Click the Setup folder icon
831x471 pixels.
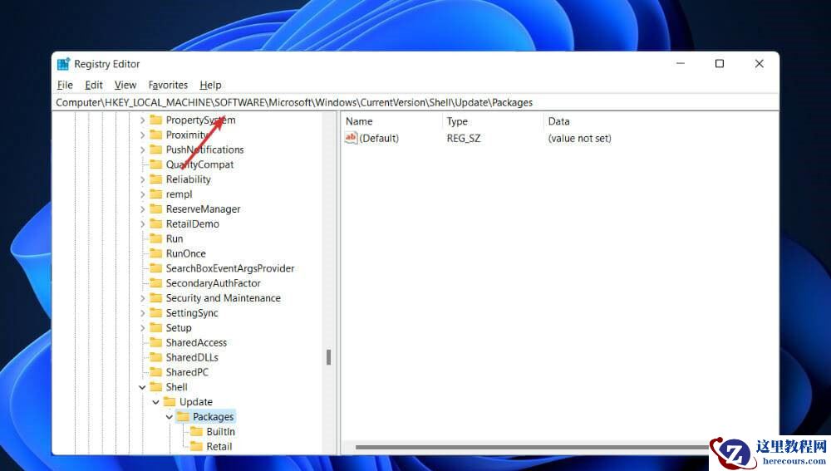pos(156,327)
